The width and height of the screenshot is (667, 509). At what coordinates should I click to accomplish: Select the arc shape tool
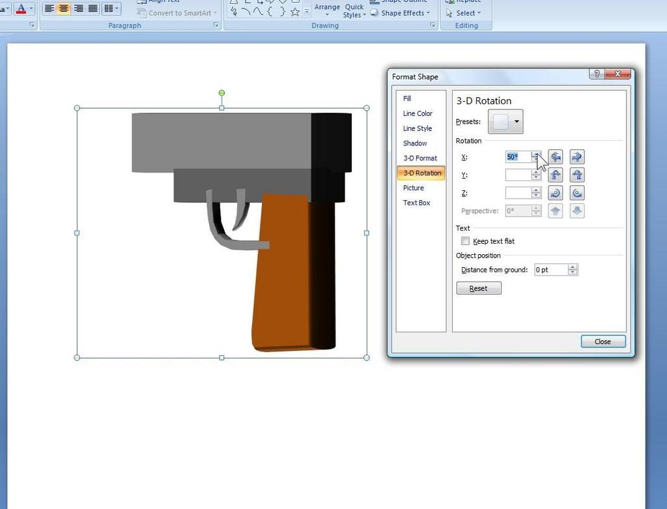coord(246,12)
